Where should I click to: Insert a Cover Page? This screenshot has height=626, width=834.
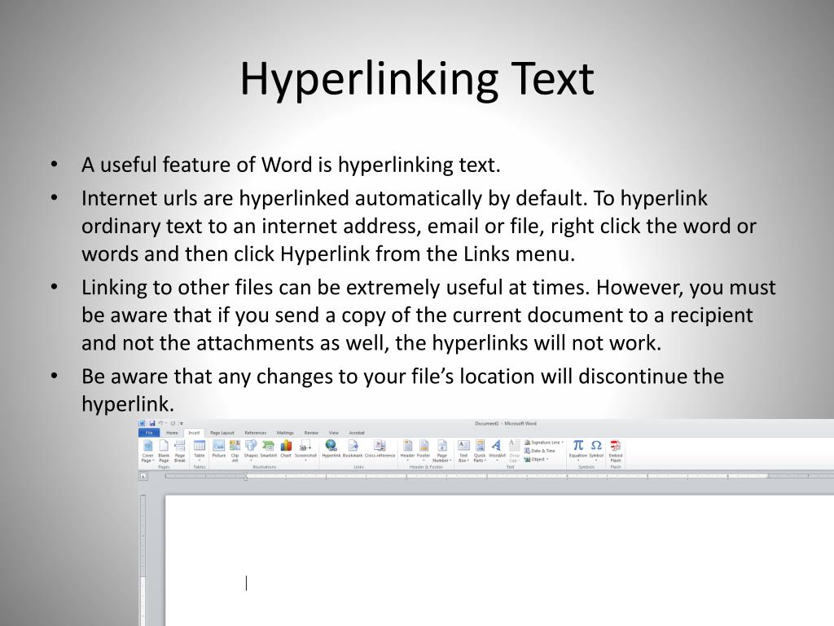pyautogui.click(x=148, y=450)
